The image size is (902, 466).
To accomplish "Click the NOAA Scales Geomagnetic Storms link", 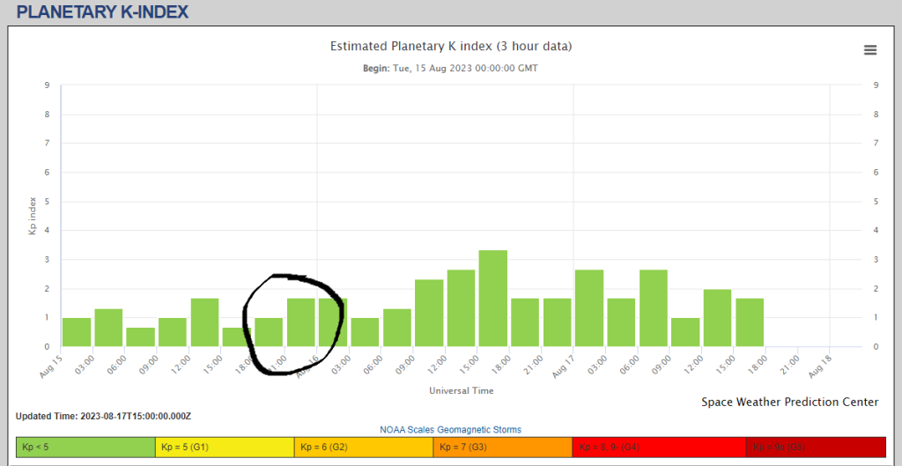I will (x=450, y=430).
